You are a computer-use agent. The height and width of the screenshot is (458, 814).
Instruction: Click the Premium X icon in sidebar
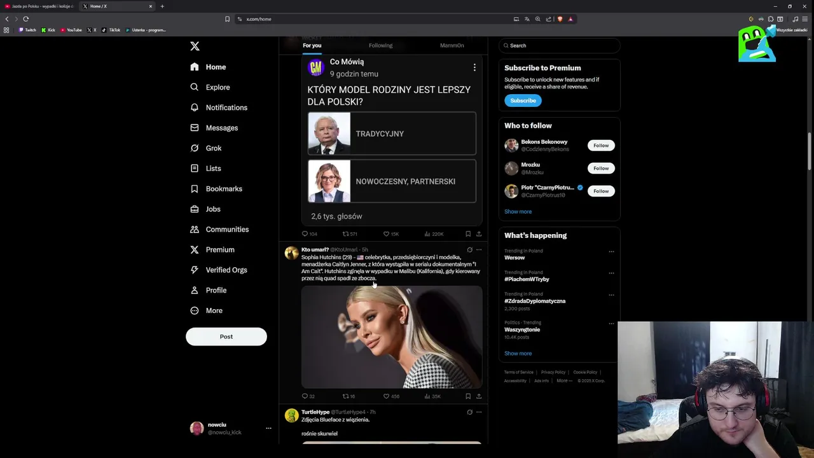[x=195, y=250]
